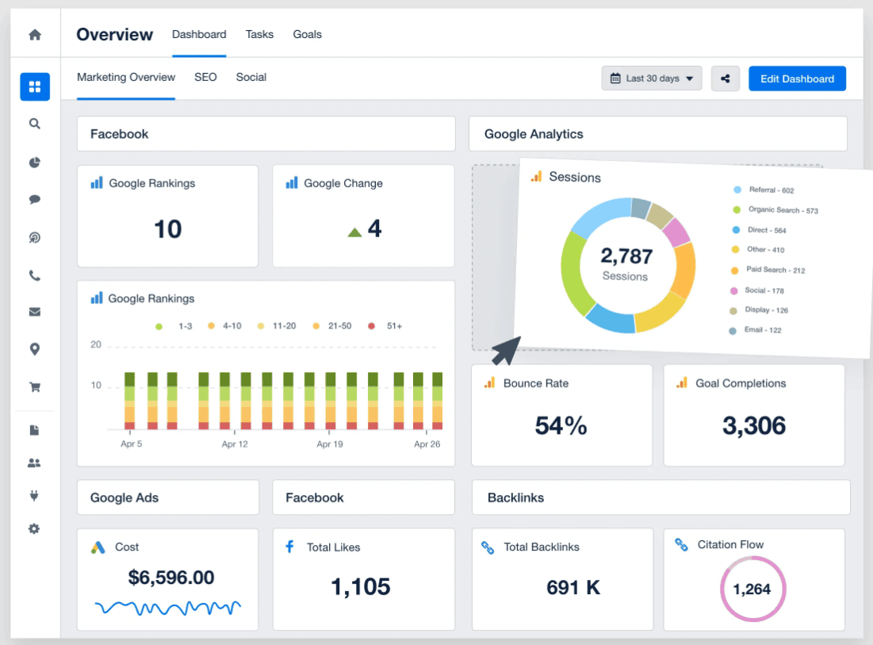Click the Display - 126 legend entry
Image resolution: width=873 pixels, height=645 pixels.
coord(759,309)
